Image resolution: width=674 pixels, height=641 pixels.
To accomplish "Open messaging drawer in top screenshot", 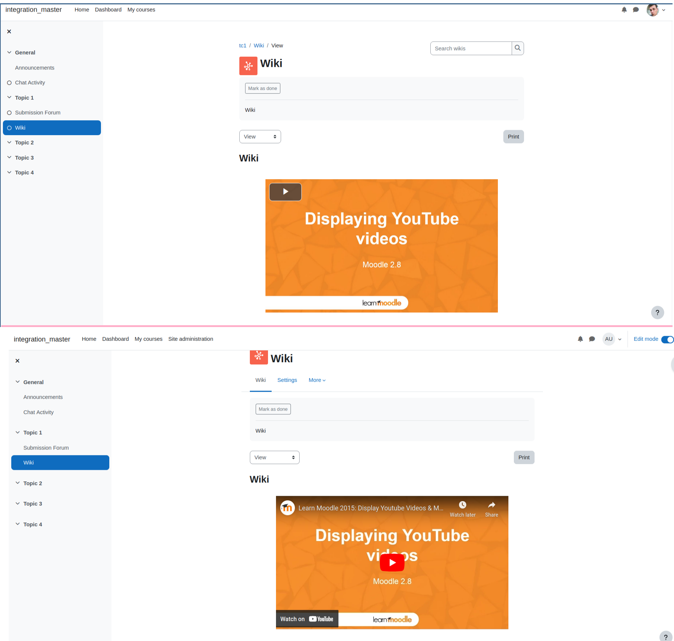I will point(636,10).
